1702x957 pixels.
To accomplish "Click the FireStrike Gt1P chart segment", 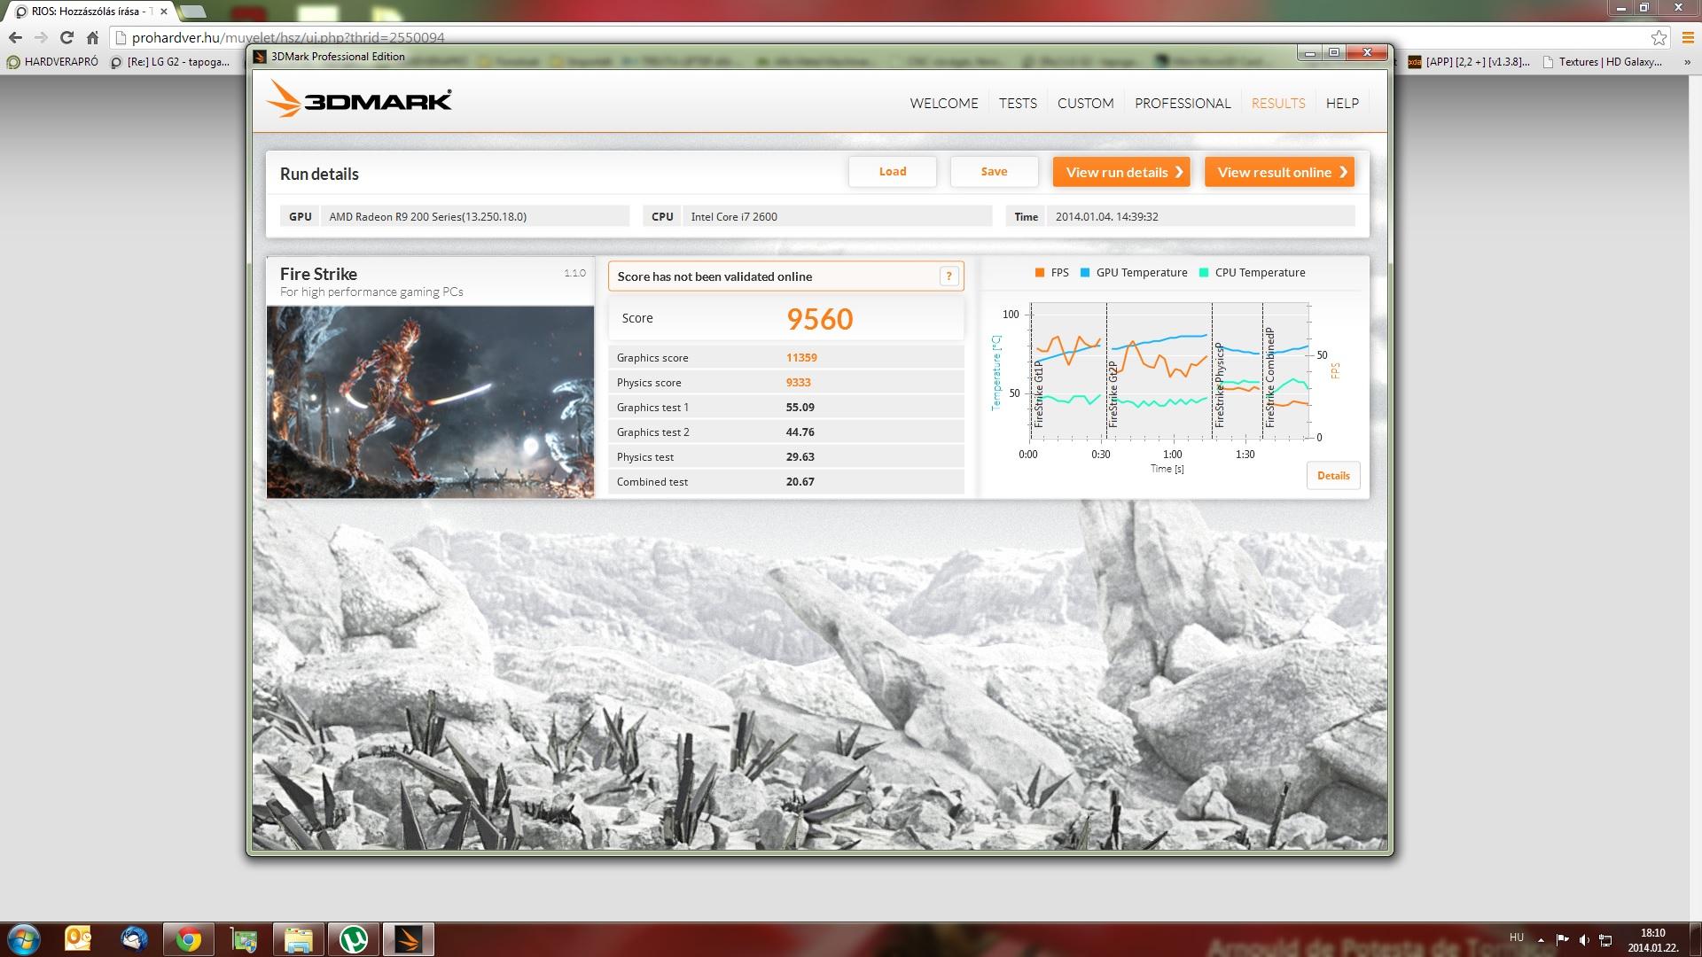I will tap(1068, 370).
